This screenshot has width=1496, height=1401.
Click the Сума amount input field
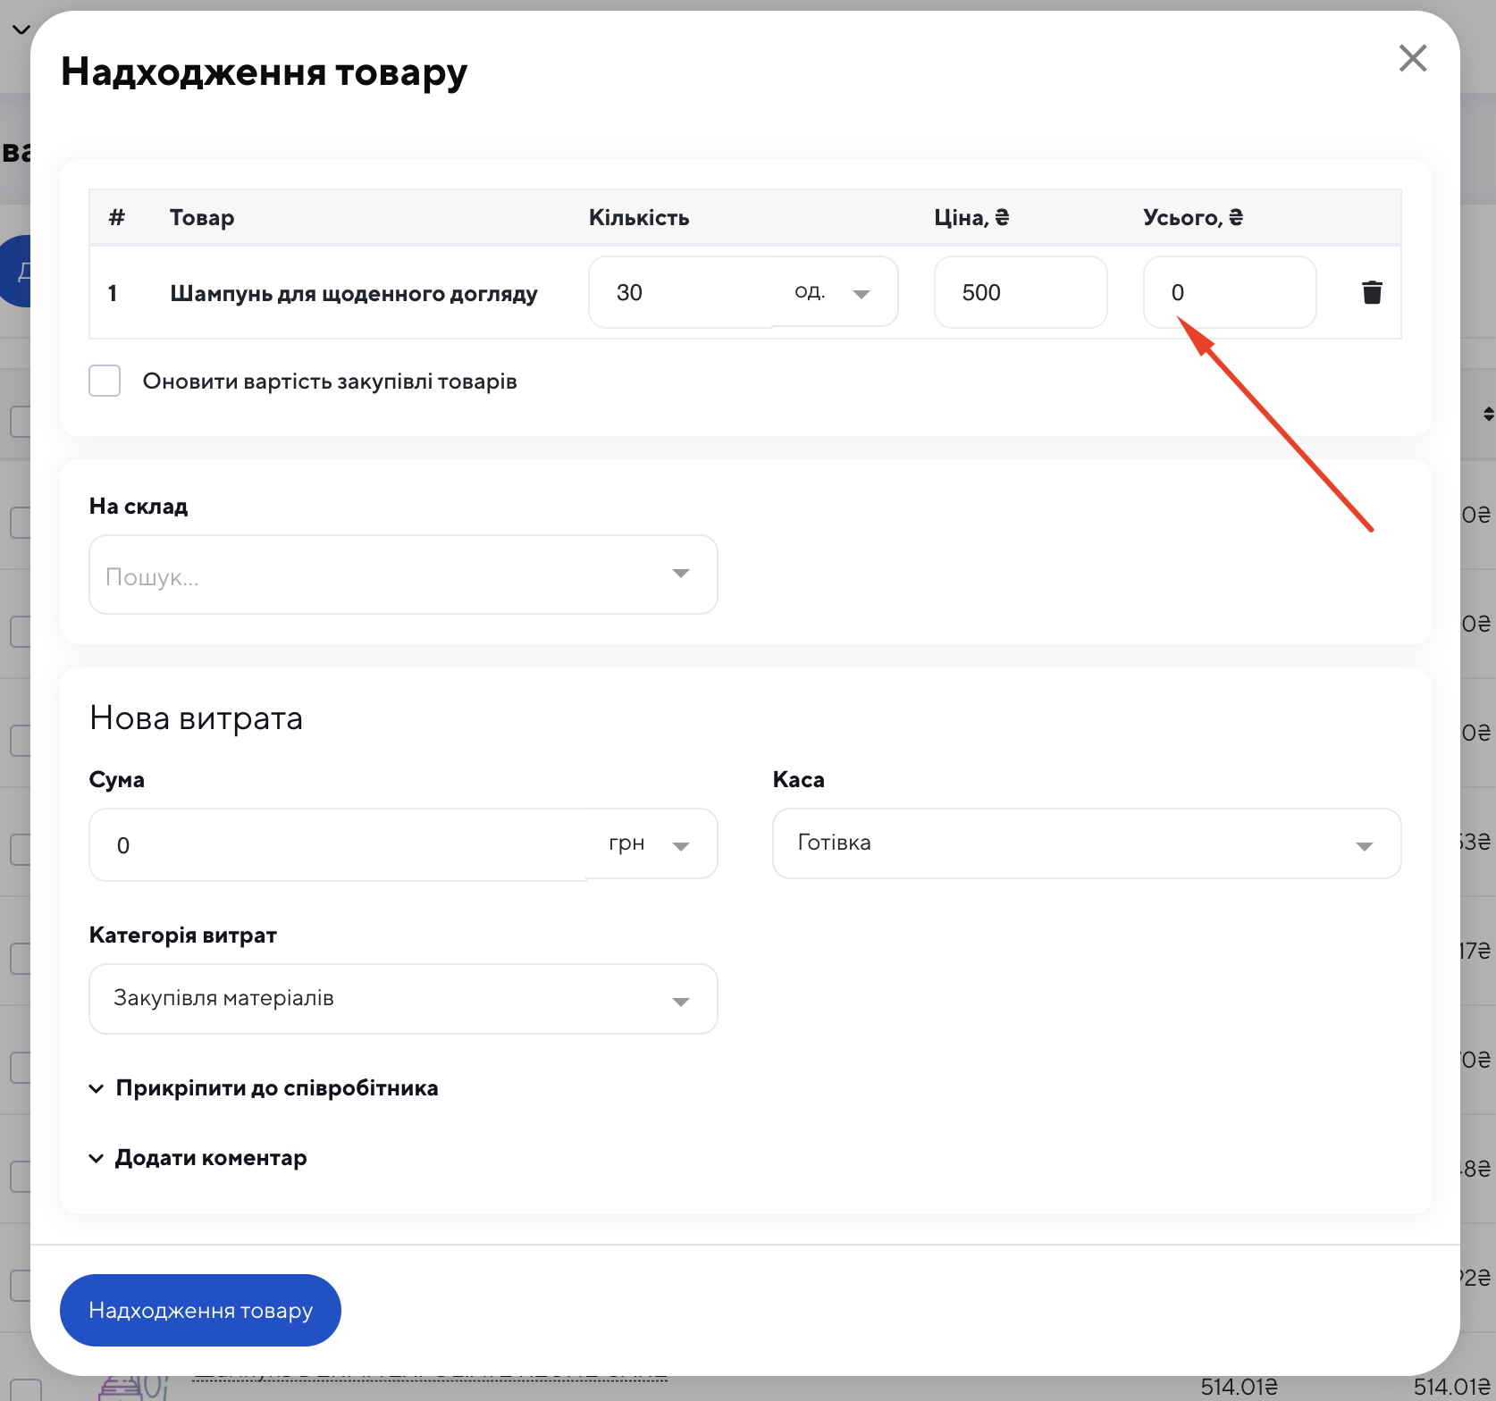point(340,844)
